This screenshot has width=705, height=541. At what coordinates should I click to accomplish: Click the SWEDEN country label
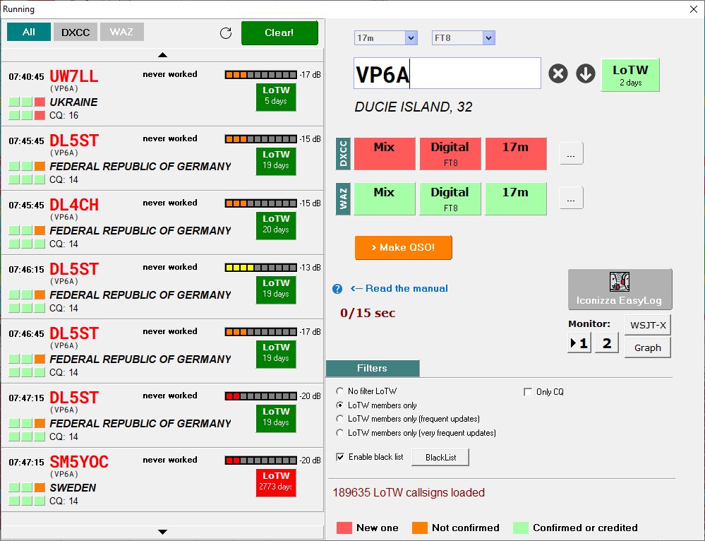point(73,488)
